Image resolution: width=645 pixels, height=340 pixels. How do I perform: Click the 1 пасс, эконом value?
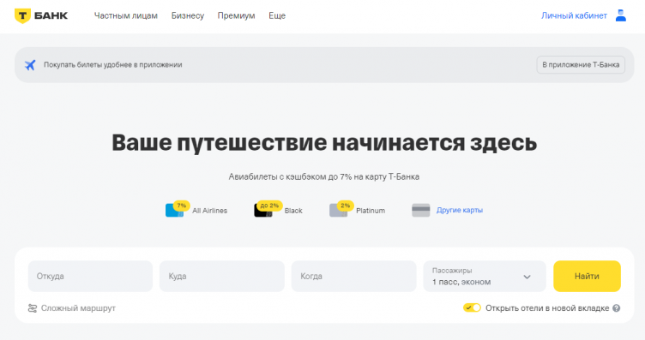(461, 282)
